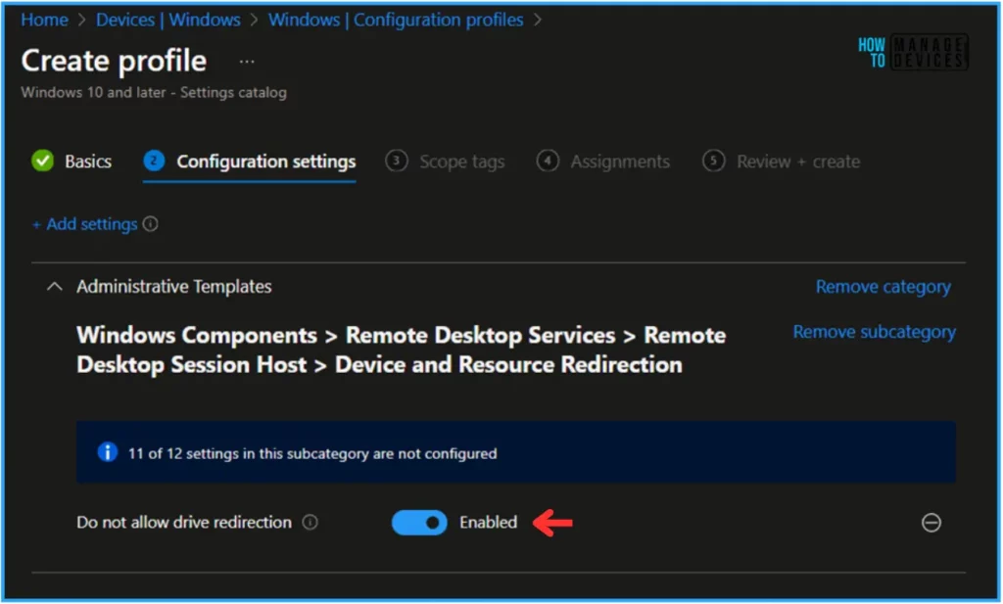
Task: Open the Home breadcrumb link
Action: (x=44, y=20)
